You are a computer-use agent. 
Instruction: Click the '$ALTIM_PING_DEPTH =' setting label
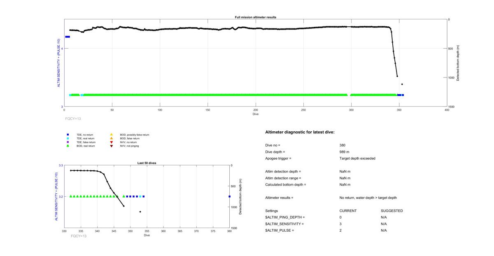(285, 217)
